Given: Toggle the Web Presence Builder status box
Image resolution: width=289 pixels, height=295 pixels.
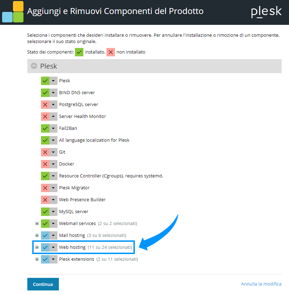Looking at the screenshot, I should pos(45,200).
